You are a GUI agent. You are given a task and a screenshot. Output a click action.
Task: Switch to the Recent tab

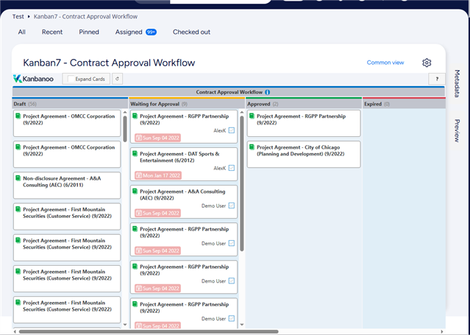(x=52, y=32)
